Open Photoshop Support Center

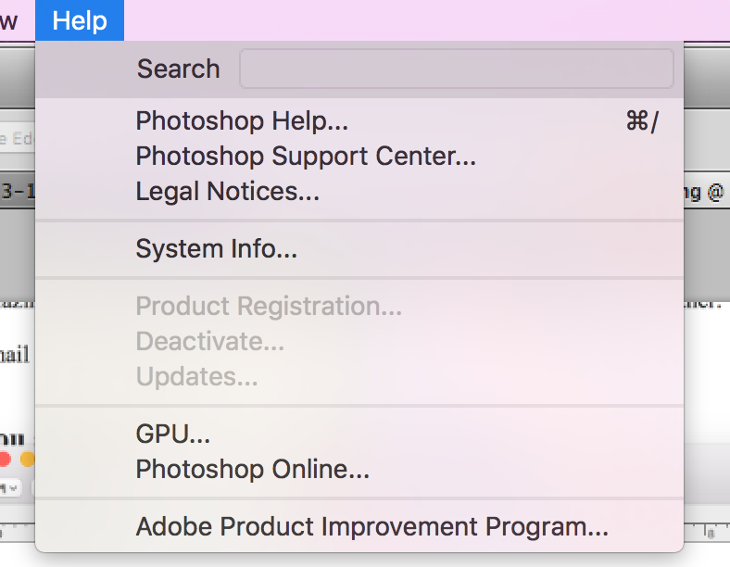(306, 157)
